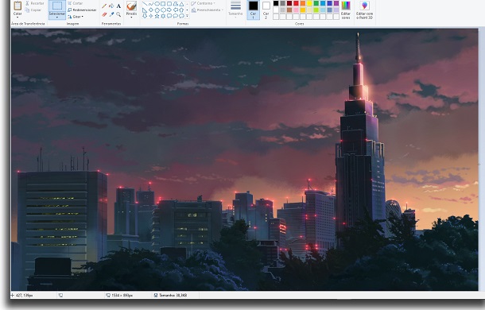Click Editar com o Paint 3D
The height and width of the screenshot is (310, 485).
coord(364,10)
